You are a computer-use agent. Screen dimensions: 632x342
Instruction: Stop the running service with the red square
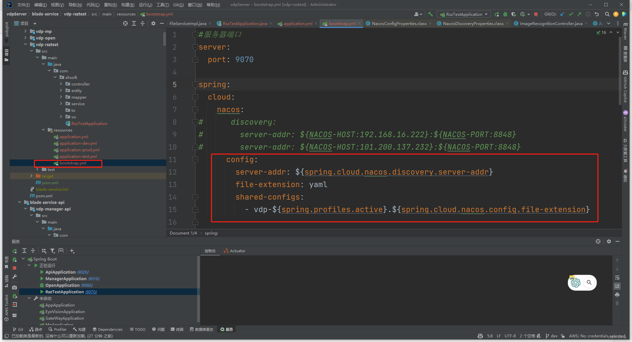[14, 268]
